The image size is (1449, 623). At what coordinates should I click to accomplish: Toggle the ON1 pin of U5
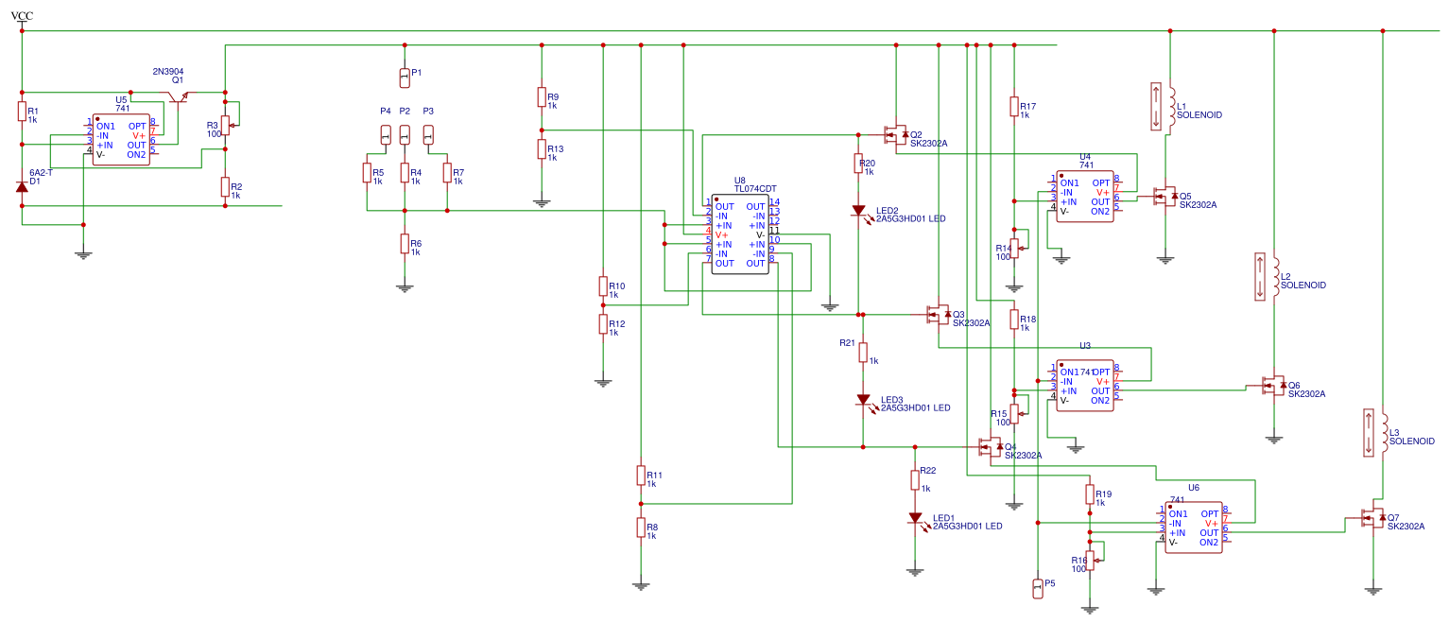(105, 125)
